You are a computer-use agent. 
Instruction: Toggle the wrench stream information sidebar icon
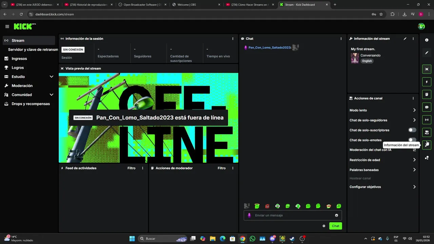(x=427, y=145)
